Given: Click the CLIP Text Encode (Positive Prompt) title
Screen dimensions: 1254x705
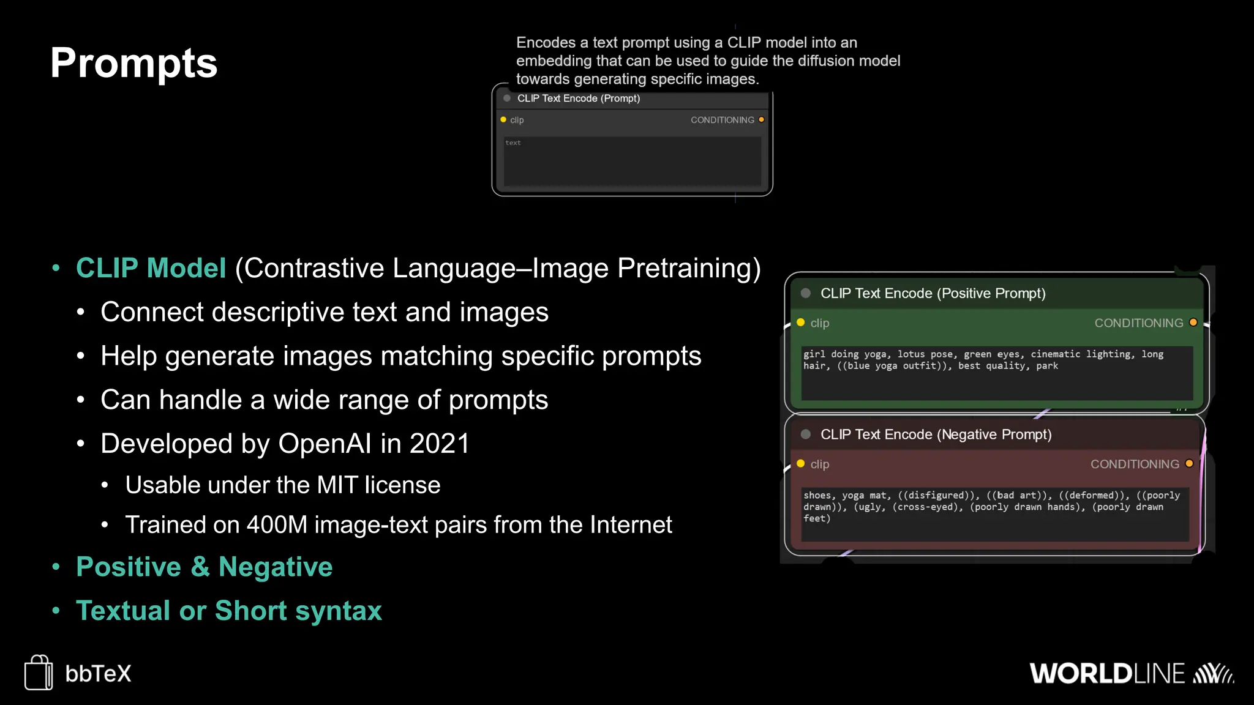Looking at the screenshot, I should (933, 294).
